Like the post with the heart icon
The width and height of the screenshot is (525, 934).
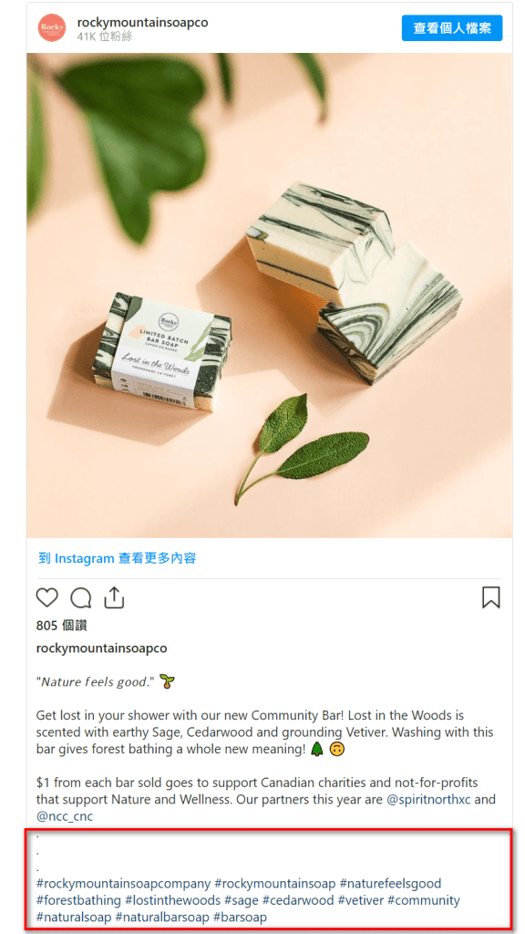point(47,597)
